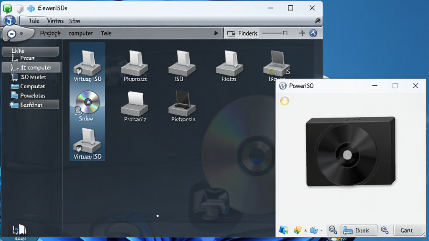
Task: Click the blue open folder icon in PowerISO toolbar
Action: click(x=314, y=231)
